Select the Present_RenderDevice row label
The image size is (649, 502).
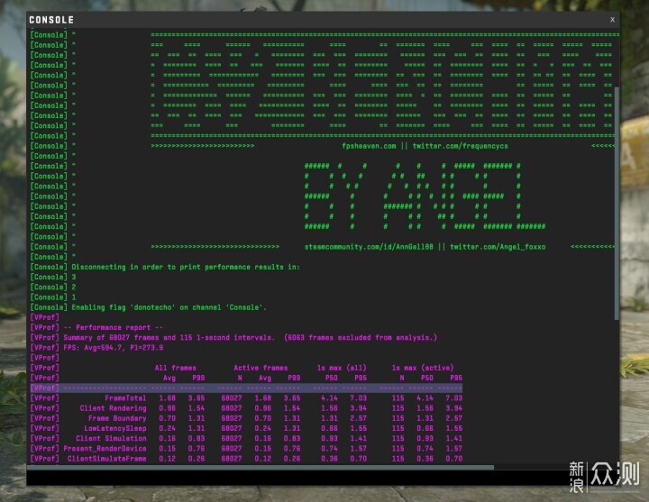[x=105, y=449]
